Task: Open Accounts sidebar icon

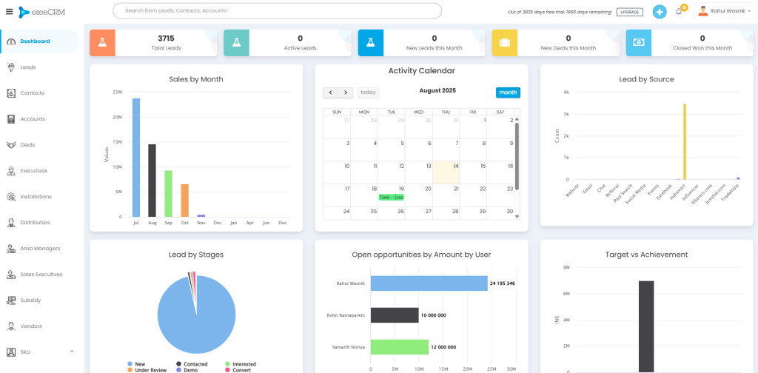Action: click(11, 119)
